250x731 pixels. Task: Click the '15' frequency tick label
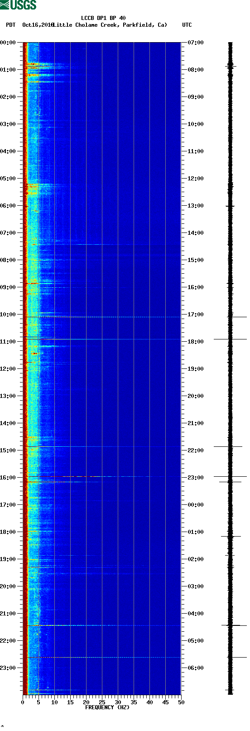click(70, 702)
